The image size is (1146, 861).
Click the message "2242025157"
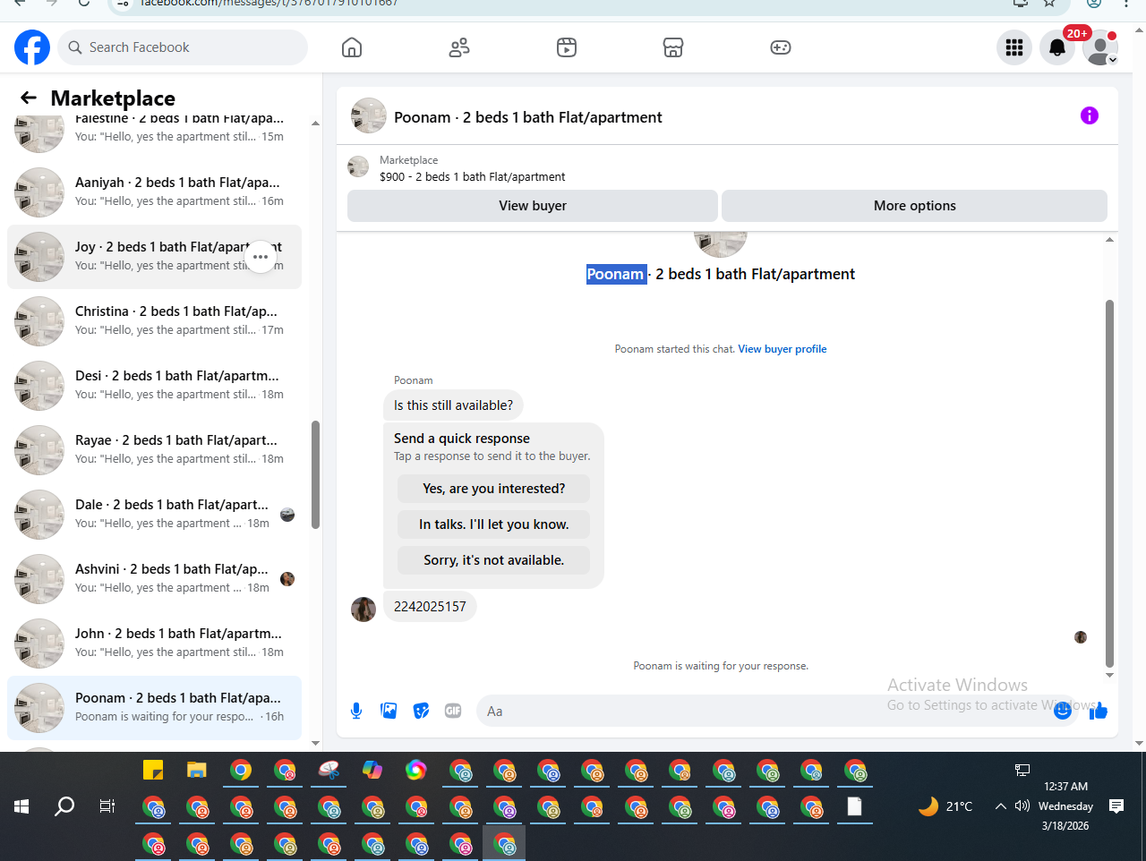point(430,607)
